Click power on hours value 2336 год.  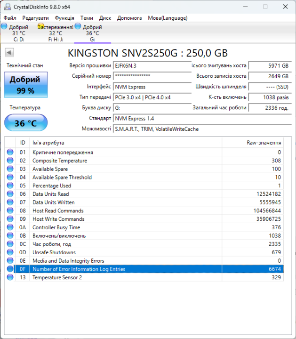click(x=270, y=108)
